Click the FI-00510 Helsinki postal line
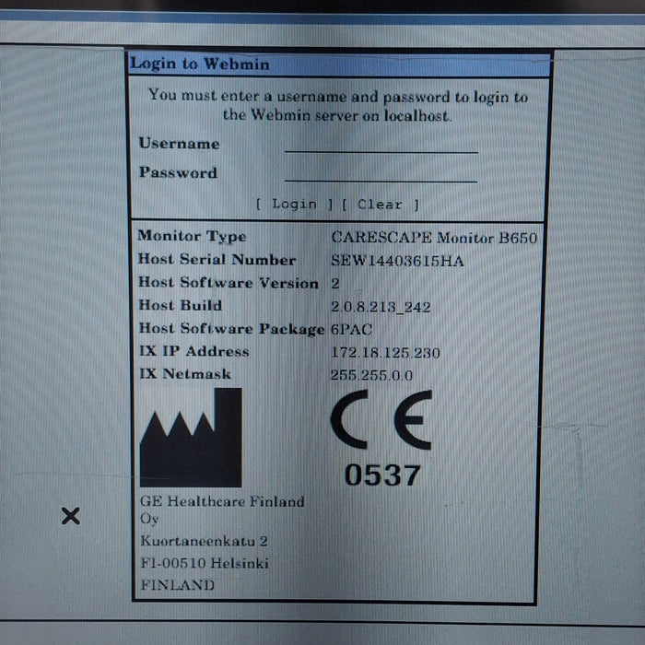This screenshot has height=645, width=645. pyautogui.click(x=205, y=563)
